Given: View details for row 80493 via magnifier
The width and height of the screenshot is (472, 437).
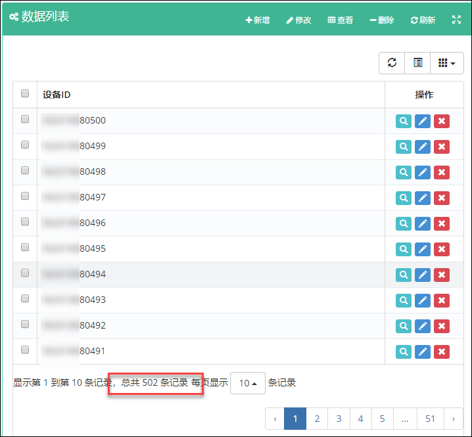Looking at the screenshot, I should 404,300.
